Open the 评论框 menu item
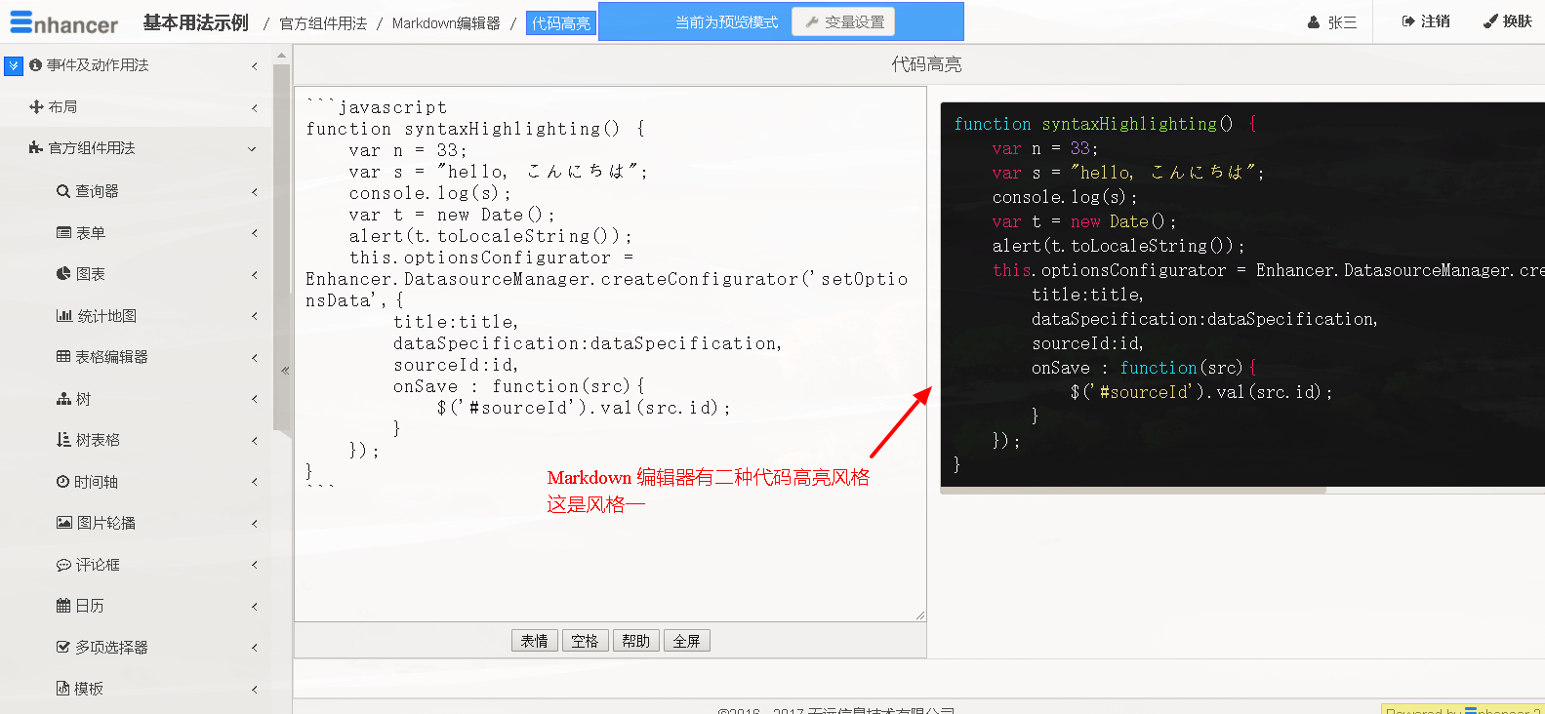 (x=137, y=565)
